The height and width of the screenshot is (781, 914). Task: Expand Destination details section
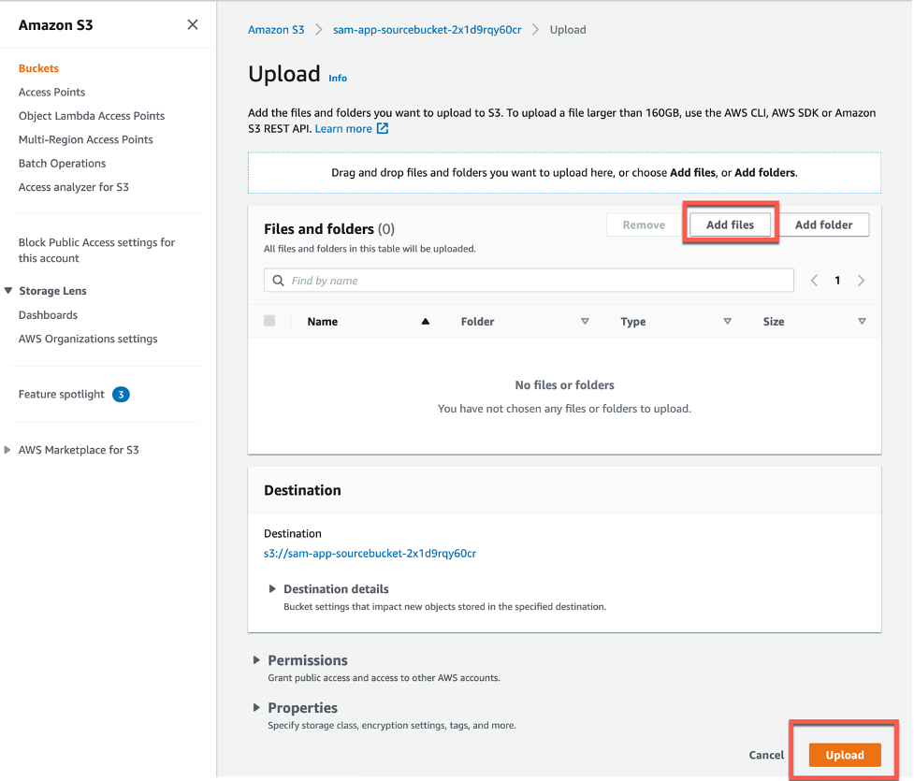point(271,588)
